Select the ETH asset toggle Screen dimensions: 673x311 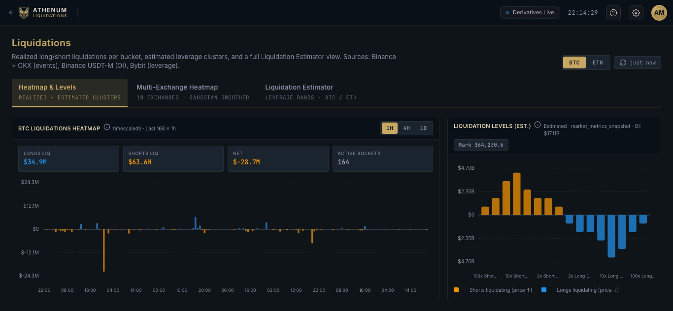point(598,62)
